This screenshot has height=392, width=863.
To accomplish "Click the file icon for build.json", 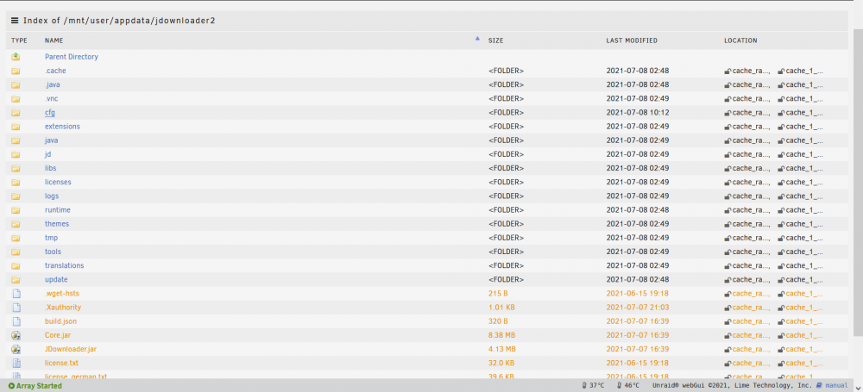I will [x=16, y=321].
